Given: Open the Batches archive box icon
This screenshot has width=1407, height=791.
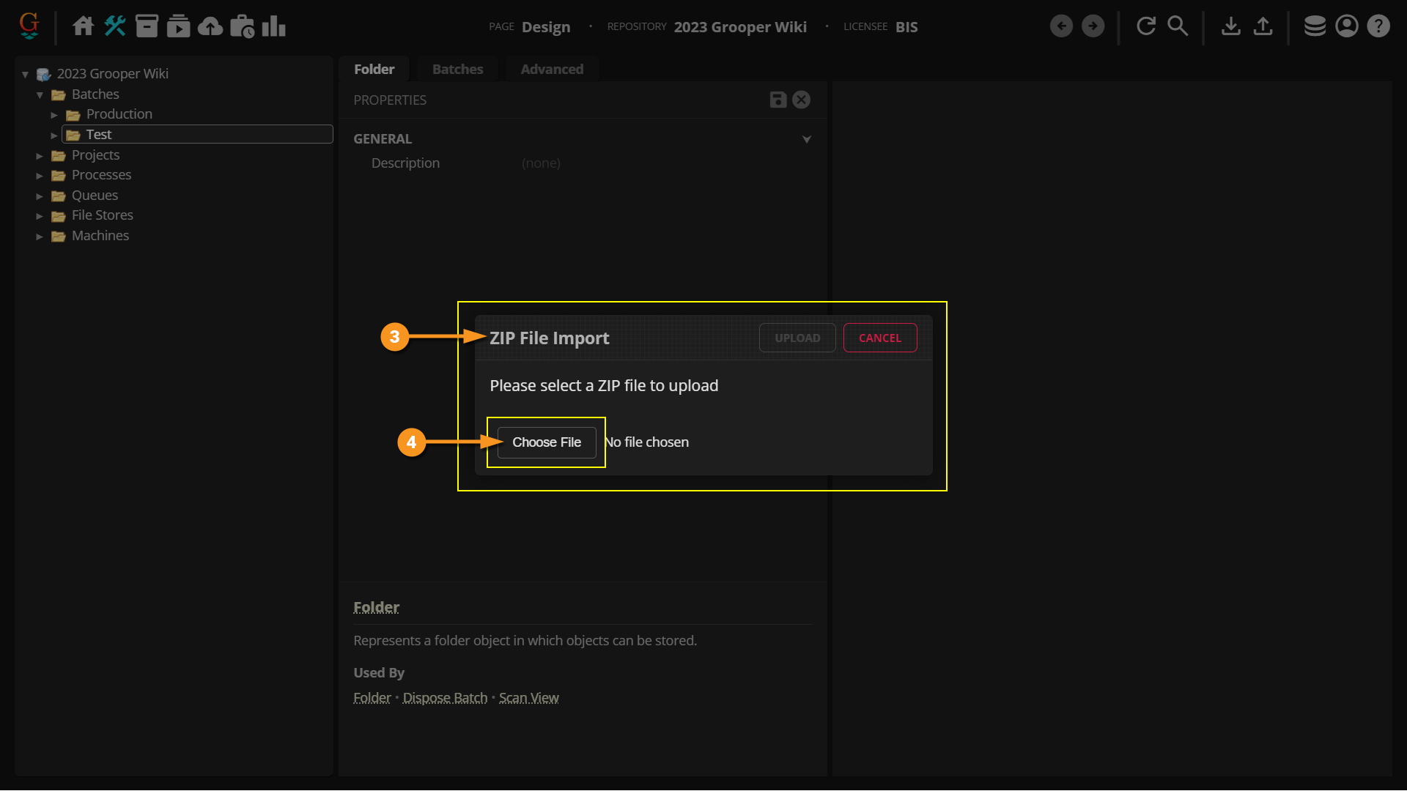Looking at the screenshot, I should pos(147,26).
